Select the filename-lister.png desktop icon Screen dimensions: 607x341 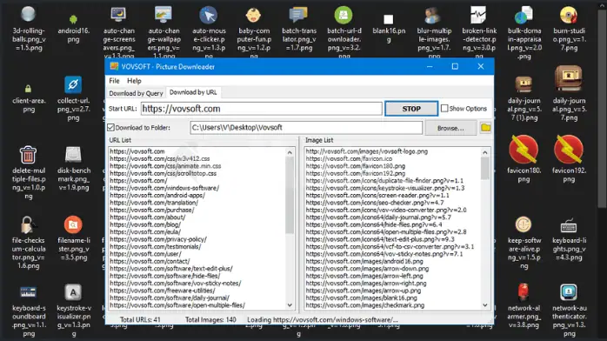pyautogui.click(x=73, y=224)
